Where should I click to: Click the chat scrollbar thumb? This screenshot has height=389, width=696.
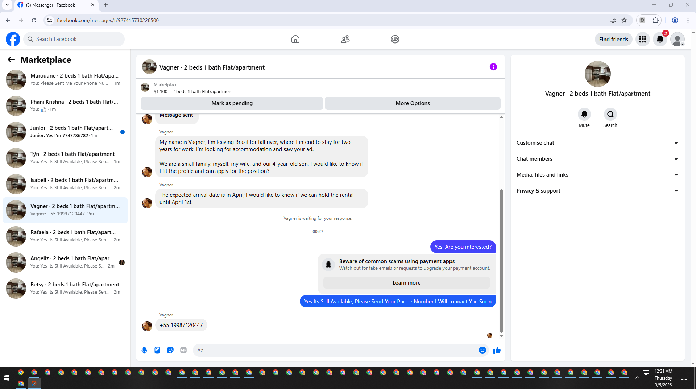501,260
